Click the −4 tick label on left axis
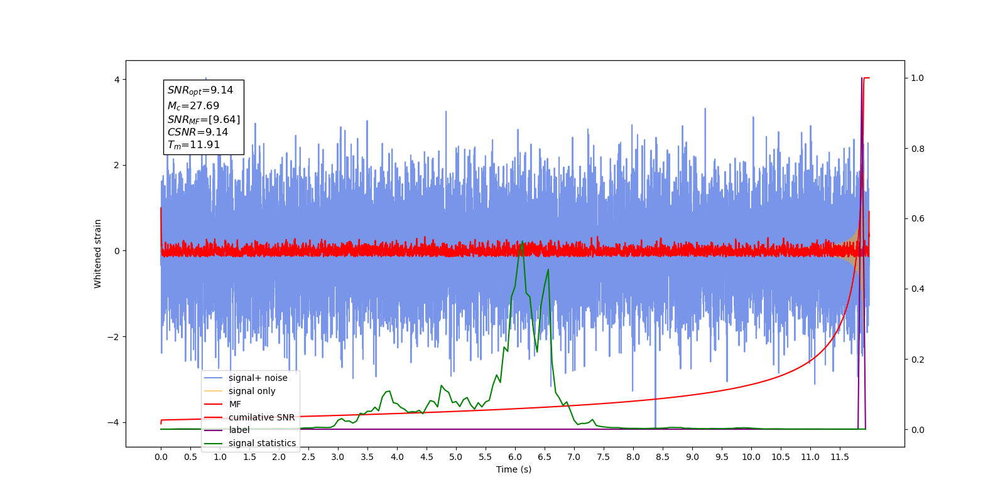1005x502 pixels. tap(114, 422)
